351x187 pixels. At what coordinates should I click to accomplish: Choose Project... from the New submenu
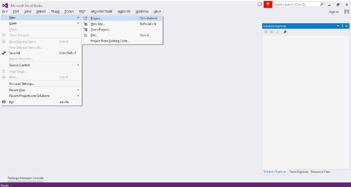click(122, 18)
